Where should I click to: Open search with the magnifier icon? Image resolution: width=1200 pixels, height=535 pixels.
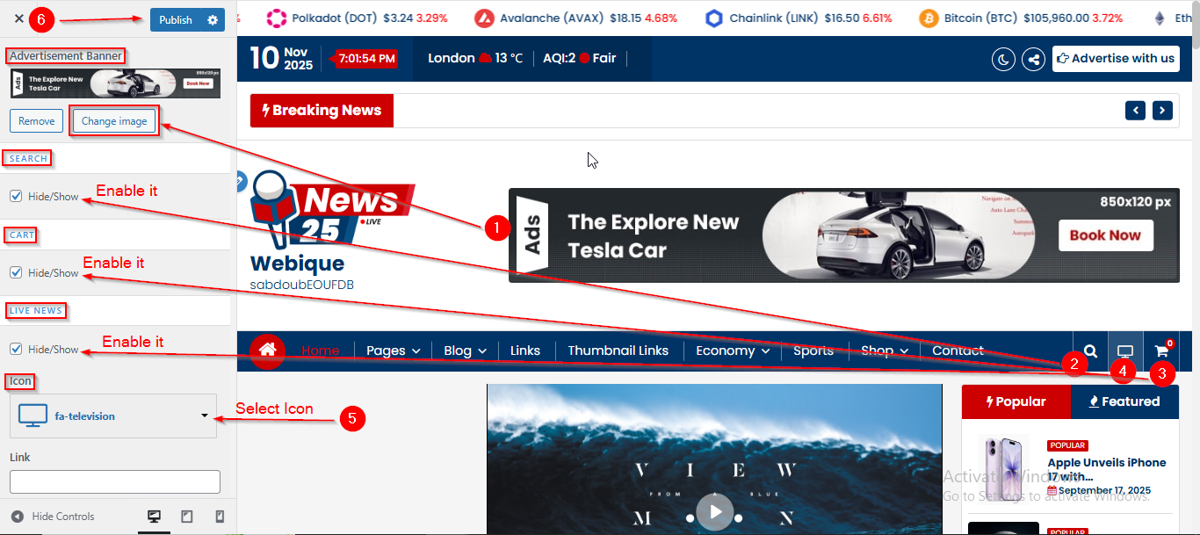point(1090,351)
